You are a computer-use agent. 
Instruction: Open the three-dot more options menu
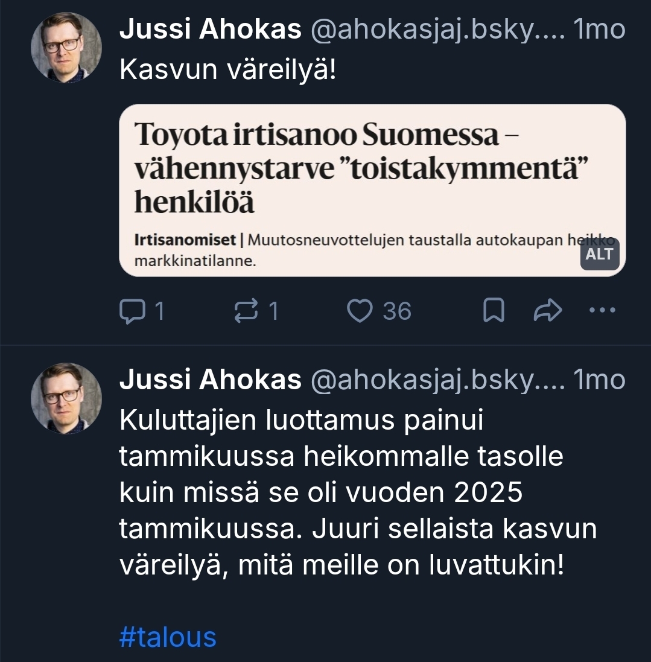pyautogui.click(x=601, y=311)
